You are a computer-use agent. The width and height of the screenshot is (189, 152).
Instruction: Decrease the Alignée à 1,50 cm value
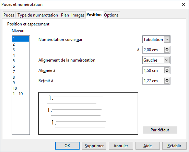(x=167, y=72)
